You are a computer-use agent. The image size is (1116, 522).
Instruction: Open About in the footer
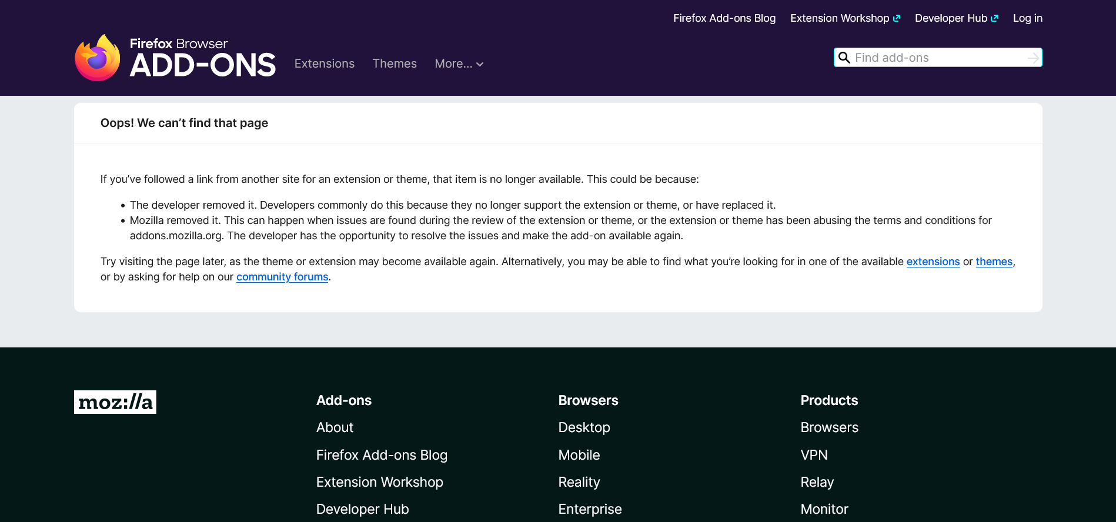[335, 427]
